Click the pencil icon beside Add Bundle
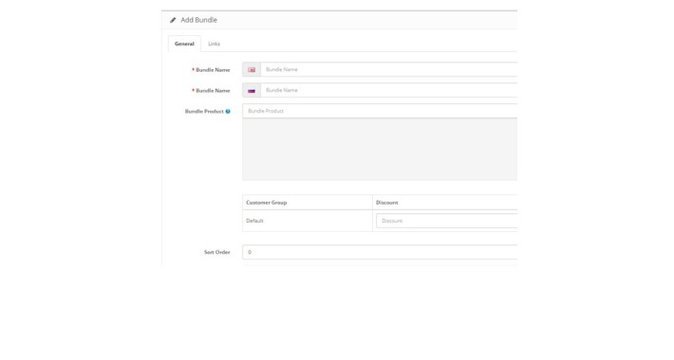This screenshot has width=674, height=360. (x=173, y=20)
